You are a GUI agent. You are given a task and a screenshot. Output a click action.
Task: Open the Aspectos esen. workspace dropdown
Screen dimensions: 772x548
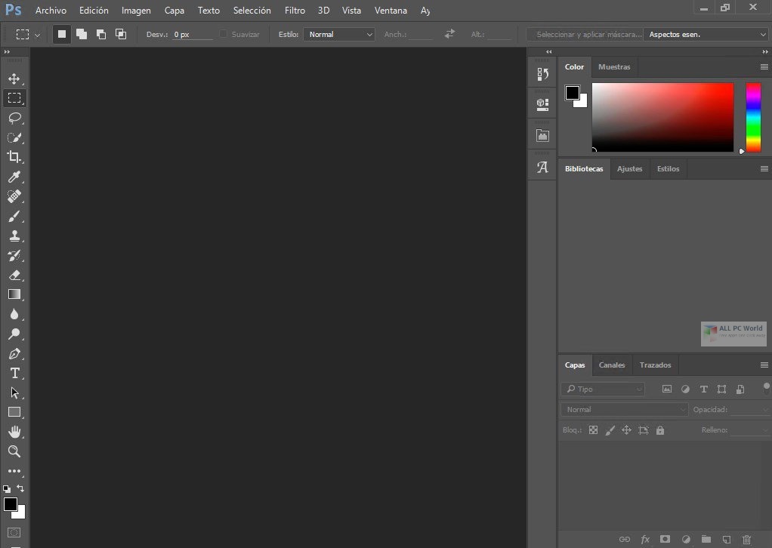click(x=706, y=35)
